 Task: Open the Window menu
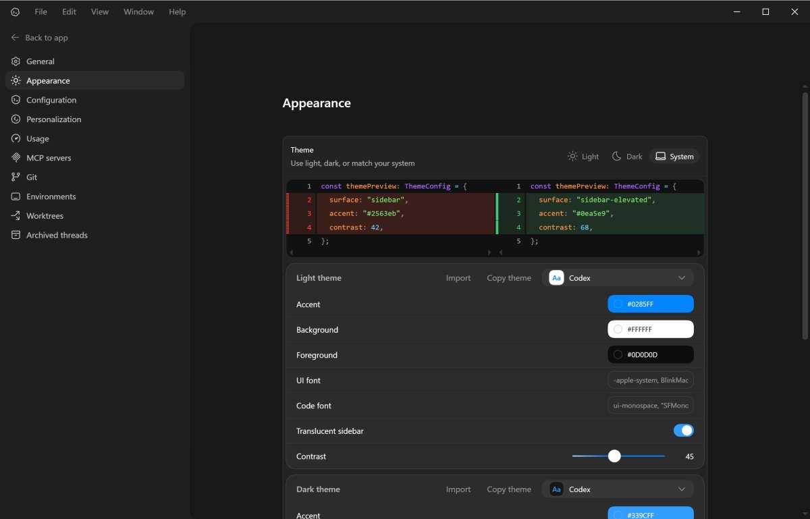pyautogui.click(x=138, y=11)
